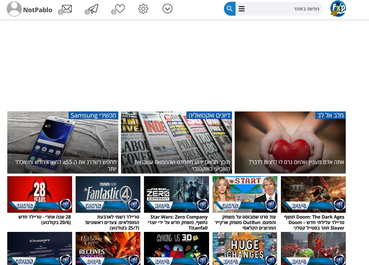369x265 pixels.
Task: Go to the FXP logo home page
Action: click(x=338, y=9)
